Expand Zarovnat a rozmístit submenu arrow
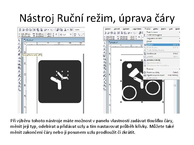This screenshot has height=145, width=194. pos(179,38)
